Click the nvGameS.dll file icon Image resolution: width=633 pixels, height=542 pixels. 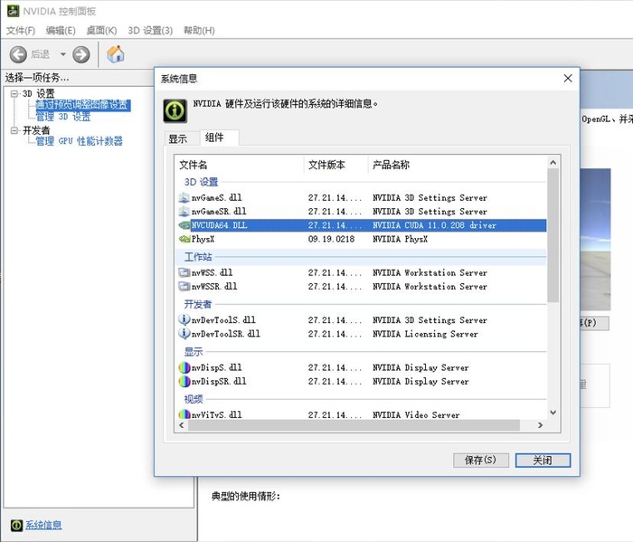click(x=184, y=197)
